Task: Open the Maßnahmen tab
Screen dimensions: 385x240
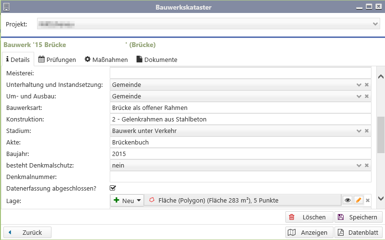Action: coord(106,60)
